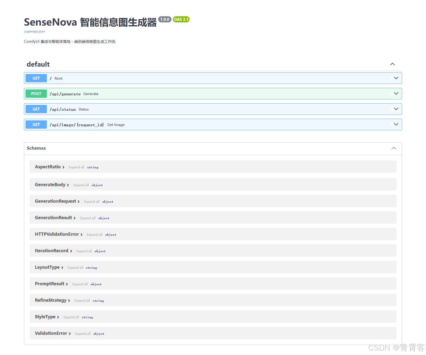Collapse the default section using its arrow
Image resolution: width=426 pixels, height=355 pixels.
coord(392,64)
